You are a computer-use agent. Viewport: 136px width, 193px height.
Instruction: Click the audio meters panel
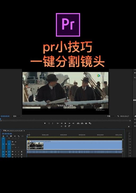click(129, 144)
